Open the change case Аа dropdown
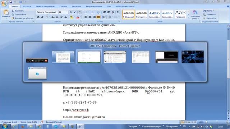Image resolution: width=230 pixels, height=129 pixels. coord(66,17)
